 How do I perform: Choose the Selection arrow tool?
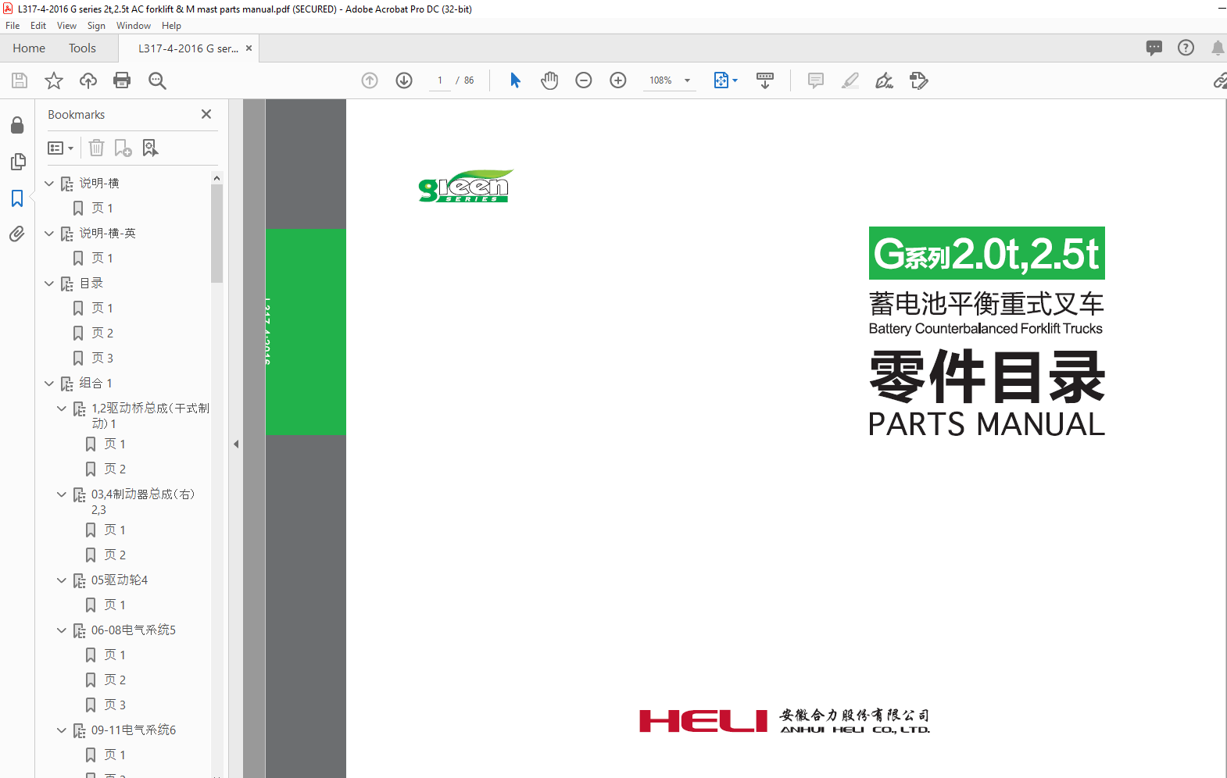(x=515, y=80)
